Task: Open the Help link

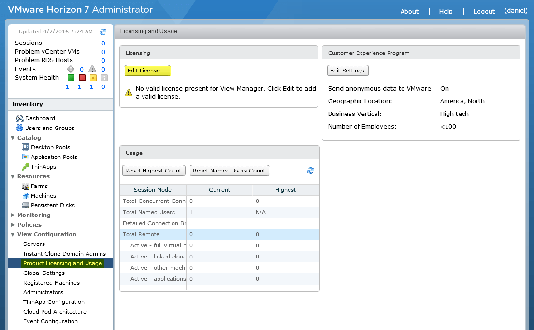Action: coord(446,11)
